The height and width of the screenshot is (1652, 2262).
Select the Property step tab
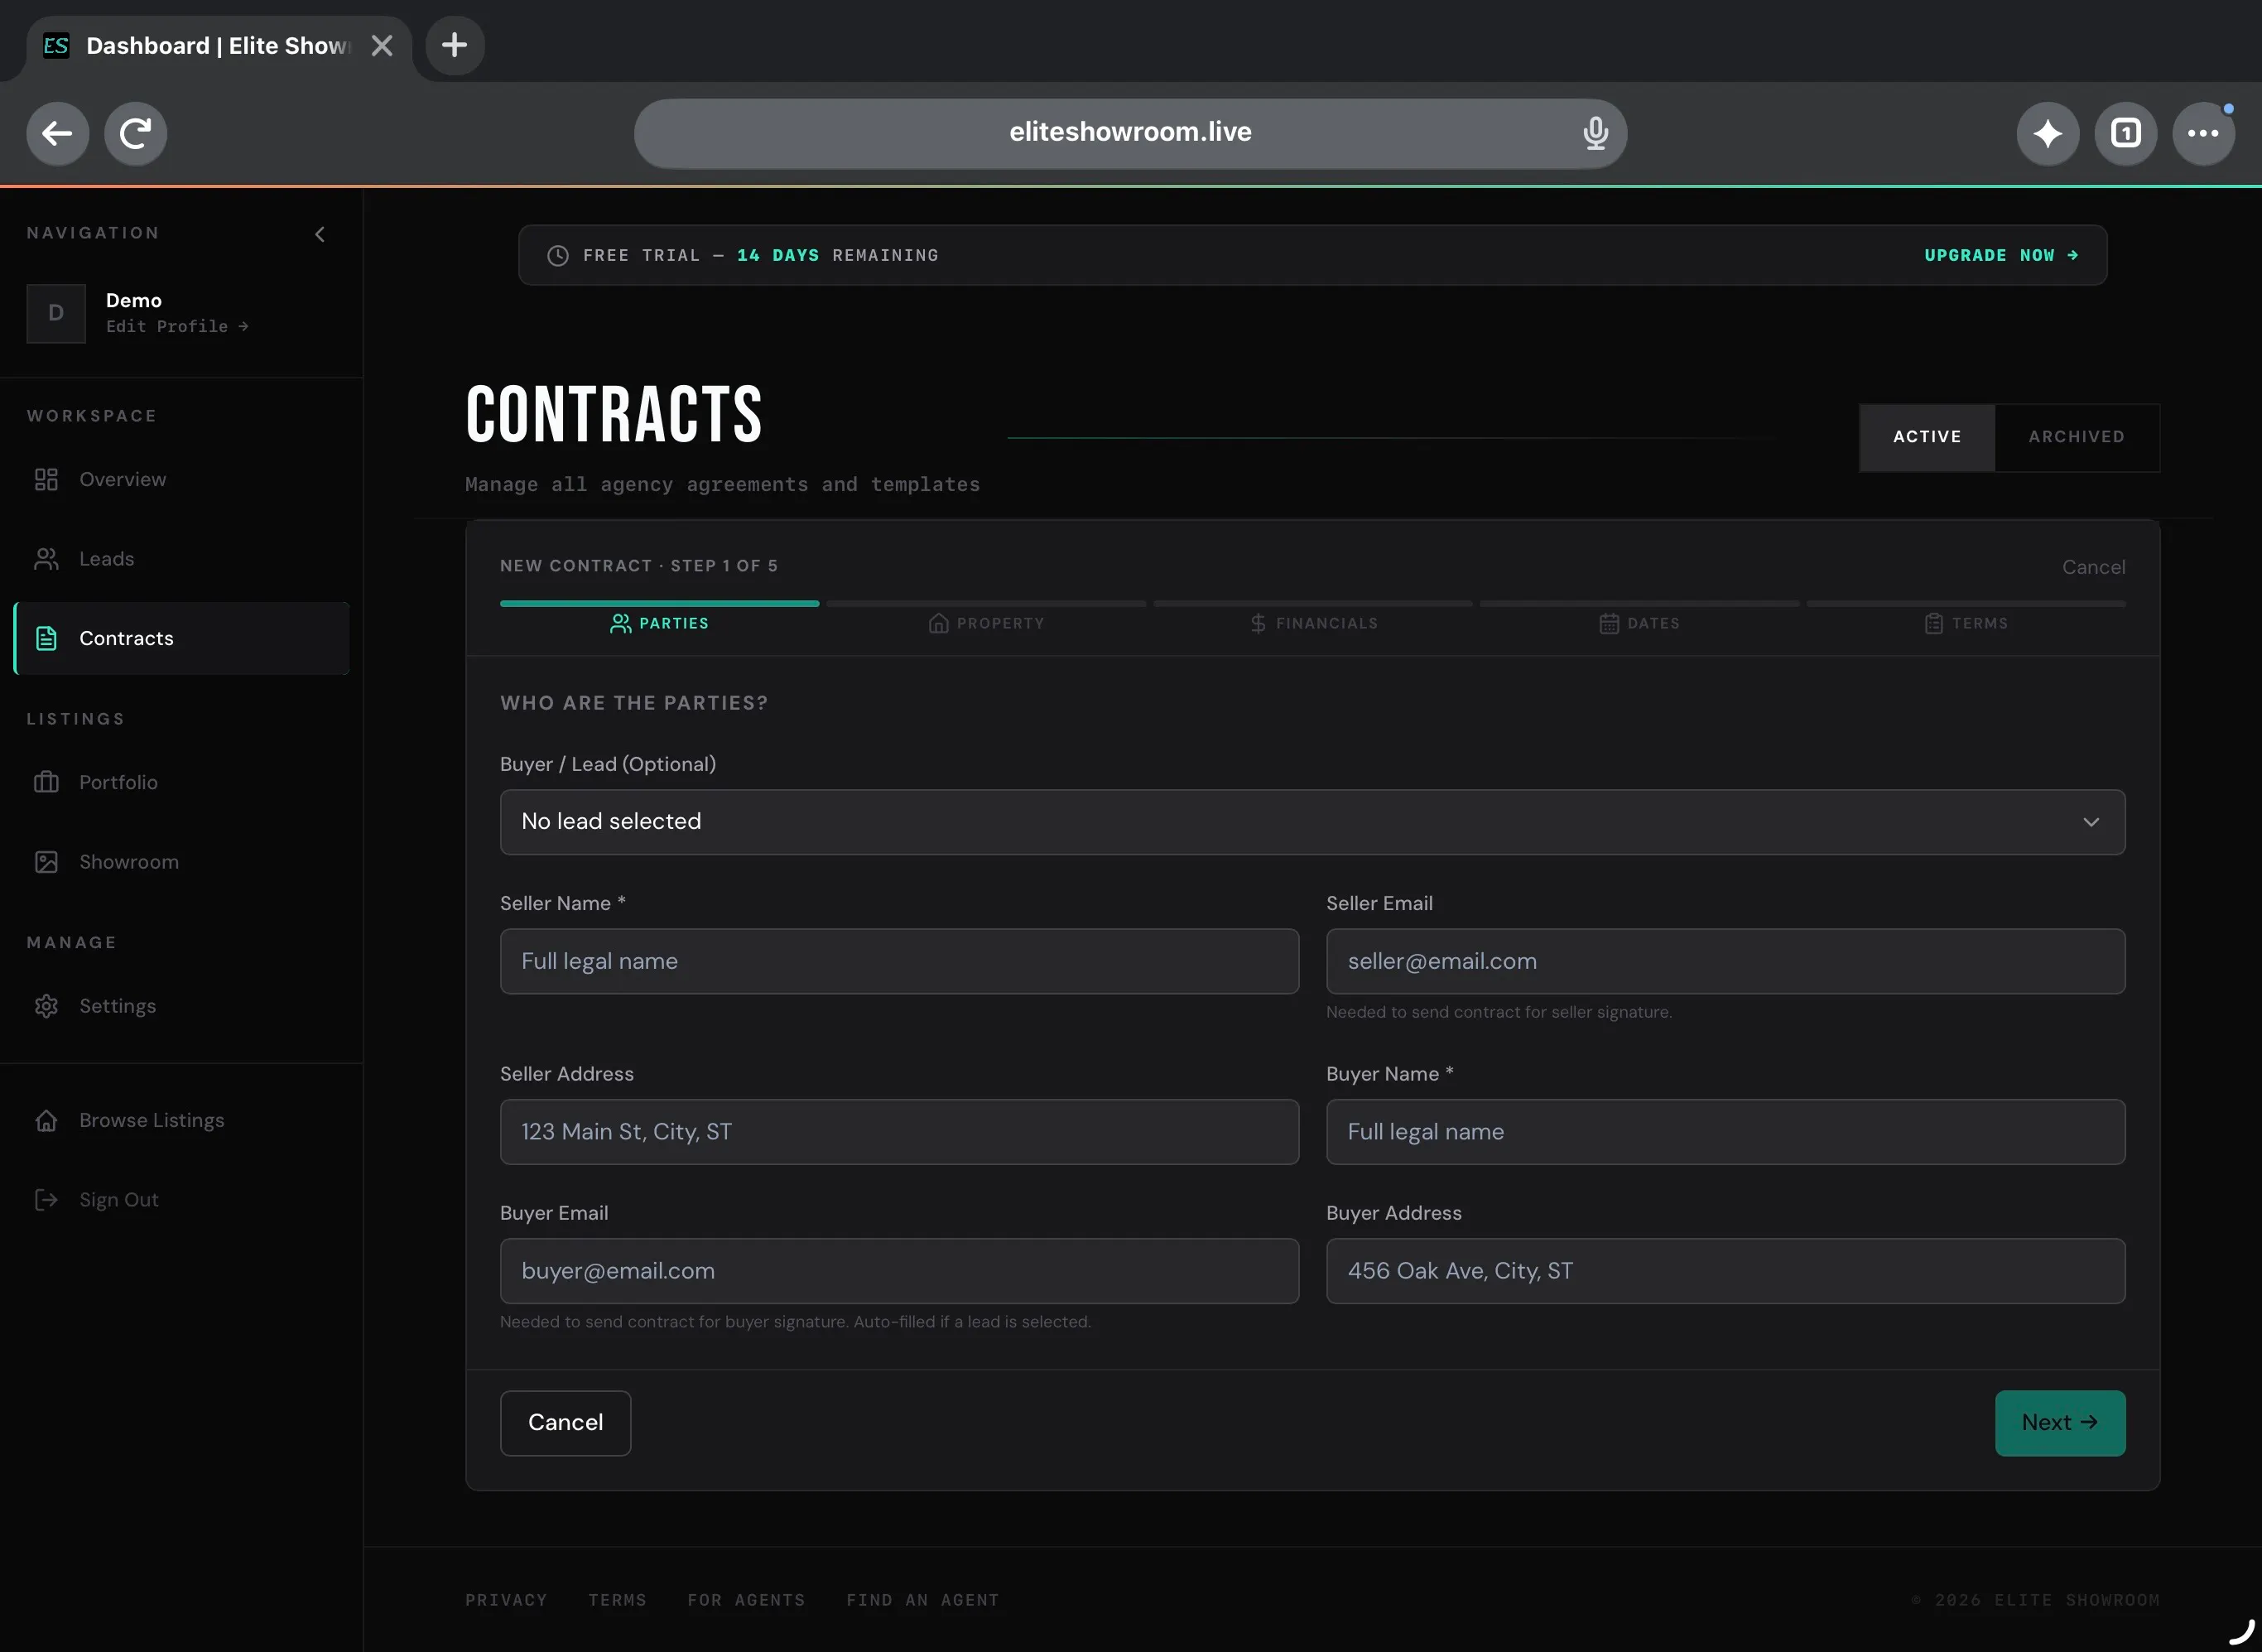[x=986, y=623]
